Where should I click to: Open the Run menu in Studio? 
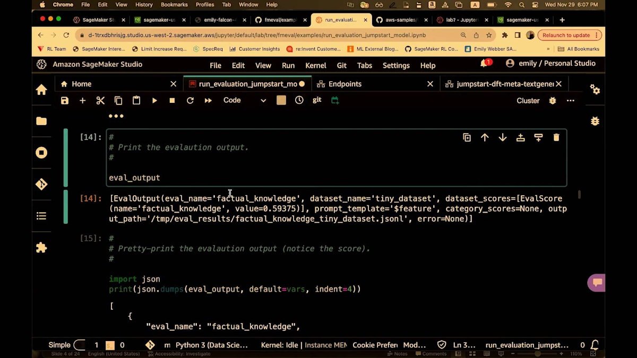click(288, 65)
